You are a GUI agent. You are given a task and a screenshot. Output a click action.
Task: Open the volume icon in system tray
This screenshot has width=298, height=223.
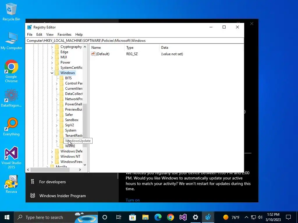[x=260, y=217]
